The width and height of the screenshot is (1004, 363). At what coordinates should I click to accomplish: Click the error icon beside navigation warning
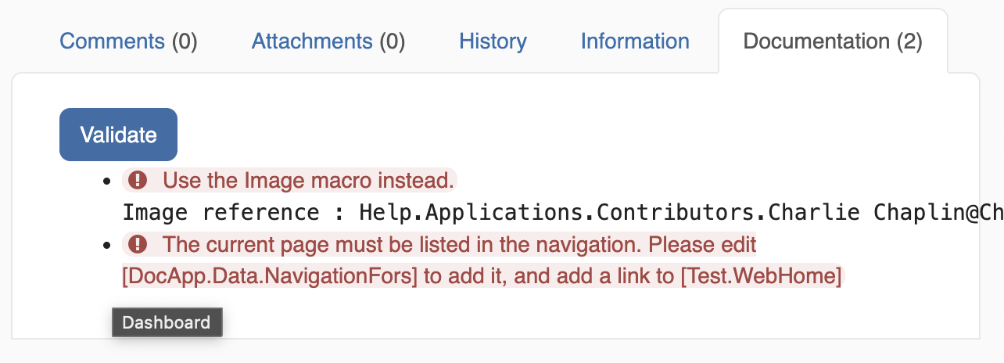point(138,246)
